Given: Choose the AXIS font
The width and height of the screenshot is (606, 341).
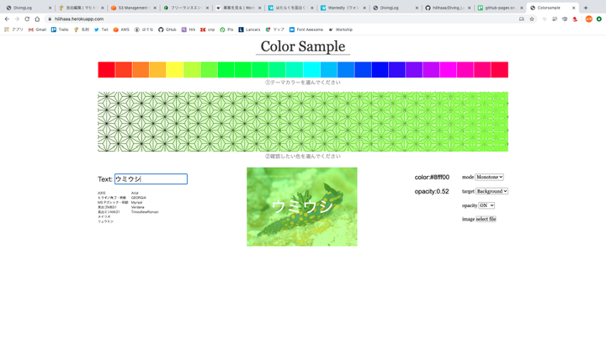Looking at the screenshot, I should tap(101, 193).
